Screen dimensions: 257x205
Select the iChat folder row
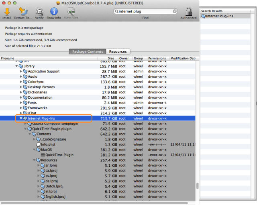click(x=98, y=113)
